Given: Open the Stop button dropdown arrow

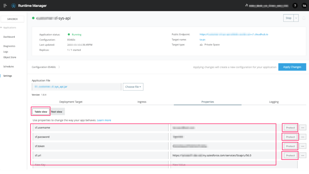Looking at the screenshot, I should tap(297, 18).
